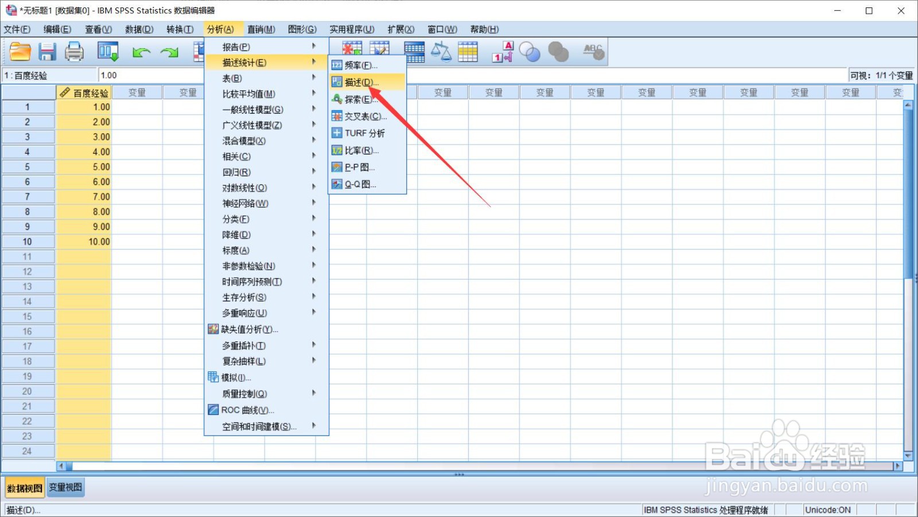Expand 报告(P) reports submenu
The height and width of the screenshot is (517, 918).
266,46
